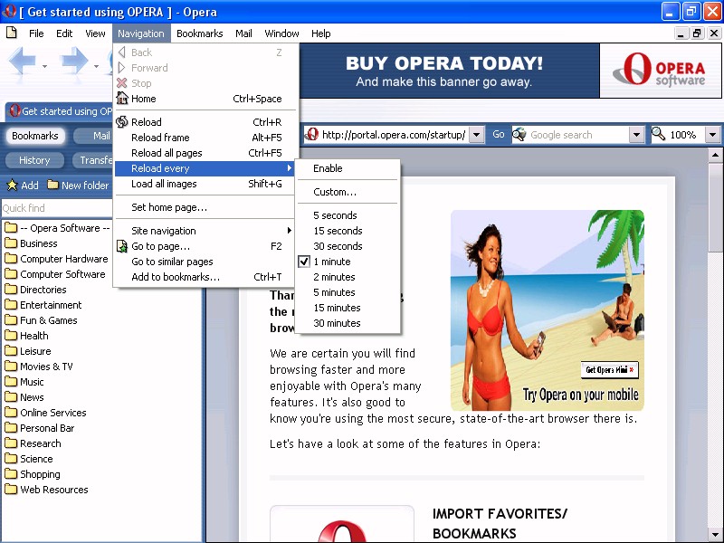
Task: Click the URL address field text
Action: pos(394,134)
